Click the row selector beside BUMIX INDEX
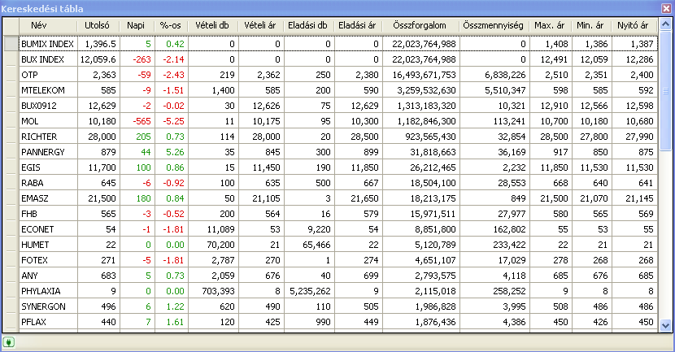Viewport: 675px width, 352px height. click(11, 44)
